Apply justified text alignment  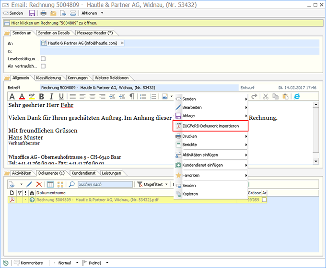[x=72, y=97]
